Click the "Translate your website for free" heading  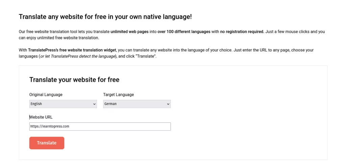click(74, 80)
